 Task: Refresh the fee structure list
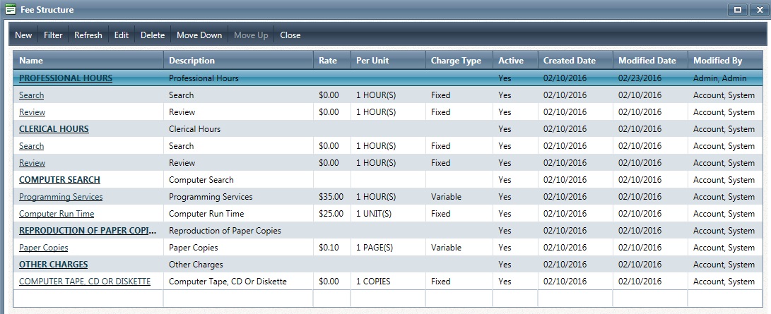point(88,35)
